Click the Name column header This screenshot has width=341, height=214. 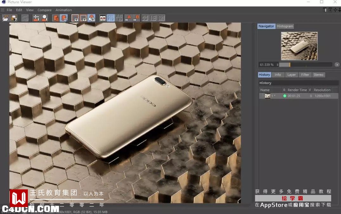coord(271,90)
